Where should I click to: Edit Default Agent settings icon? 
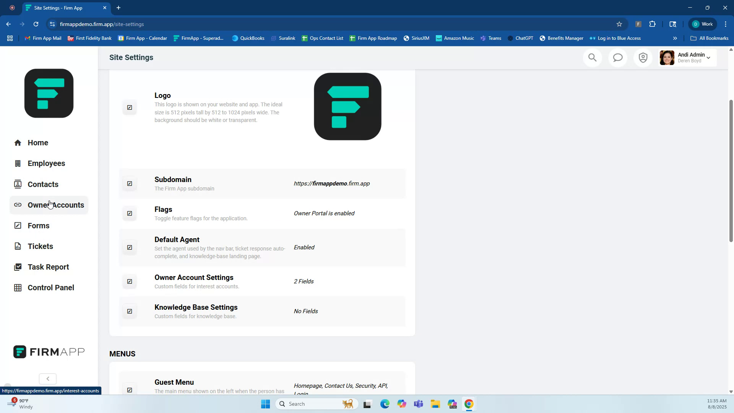[x=130, y=247]
